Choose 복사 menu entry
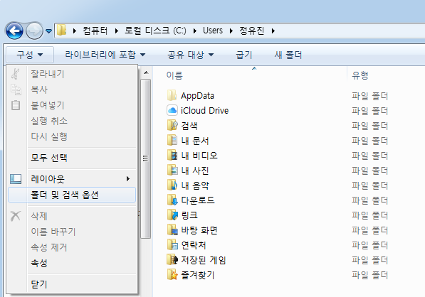This screenshot has width=425, height=297. click(x=72, y=90)
